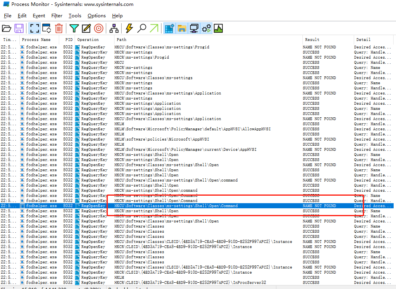396x289 pixels.
Task: Toggle Show Network Activity filter
Action: point(194,28)
